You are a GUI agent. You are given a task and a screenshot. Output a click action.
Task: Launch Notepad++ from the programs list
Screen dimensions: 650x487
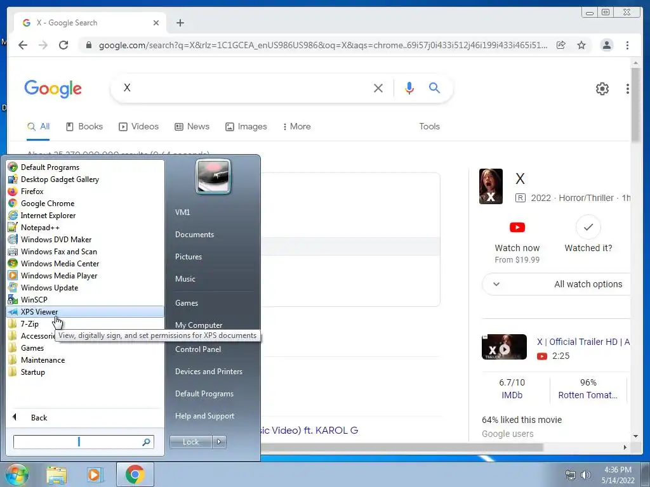85,228
